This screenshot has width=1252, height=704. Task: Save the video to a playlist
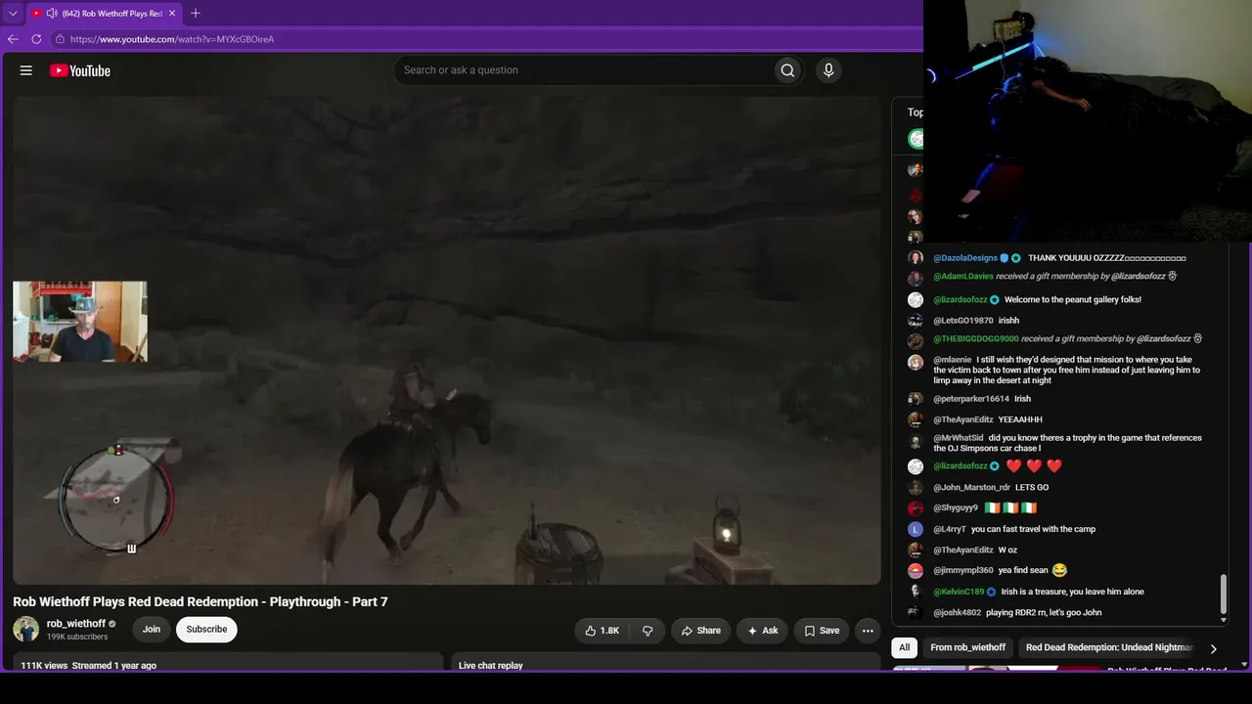pos(822,631)
